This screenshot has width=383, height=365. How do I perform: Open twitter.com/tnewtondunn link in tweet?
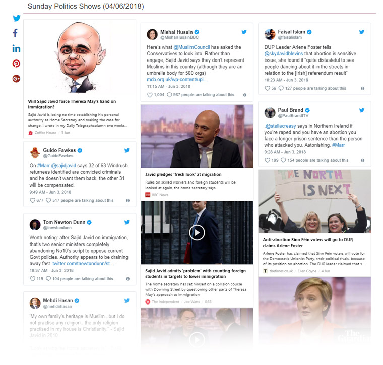pyautogui.click(x=83, y=264)
